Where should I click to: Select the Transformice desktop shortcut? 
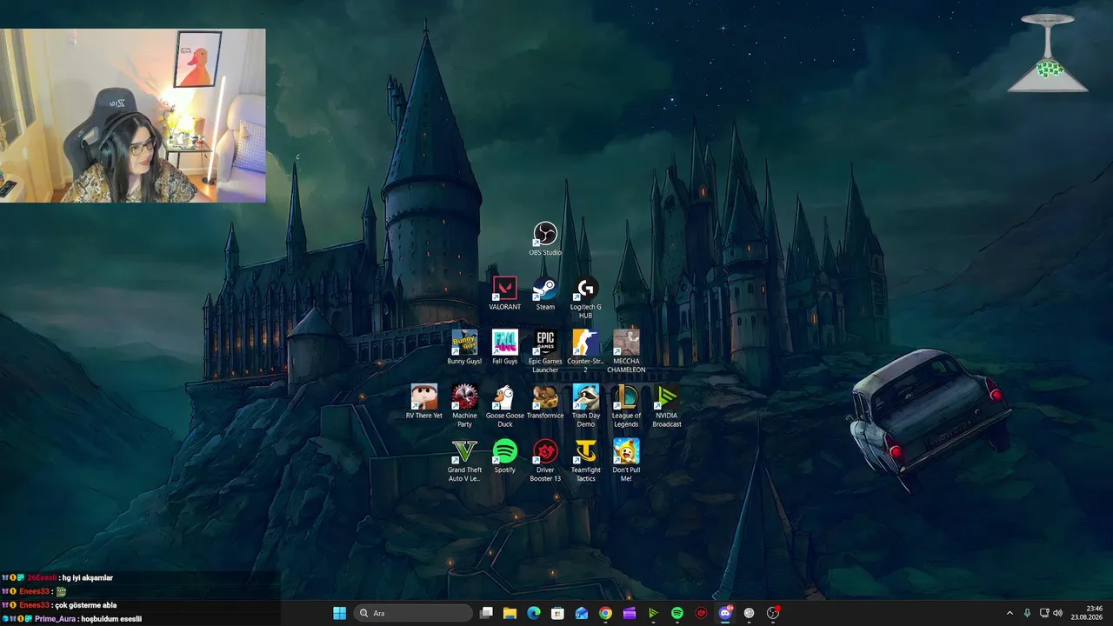click(x=545, y=402)
